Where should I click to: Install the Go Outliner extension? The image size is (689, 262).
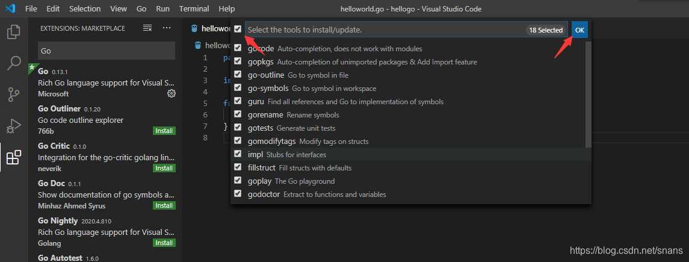pos(164,131)
